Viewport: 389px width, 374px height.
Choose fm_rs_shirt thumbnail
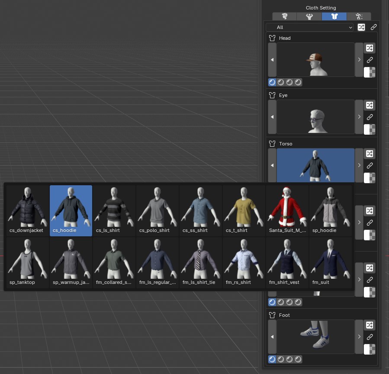coord(244,263)
